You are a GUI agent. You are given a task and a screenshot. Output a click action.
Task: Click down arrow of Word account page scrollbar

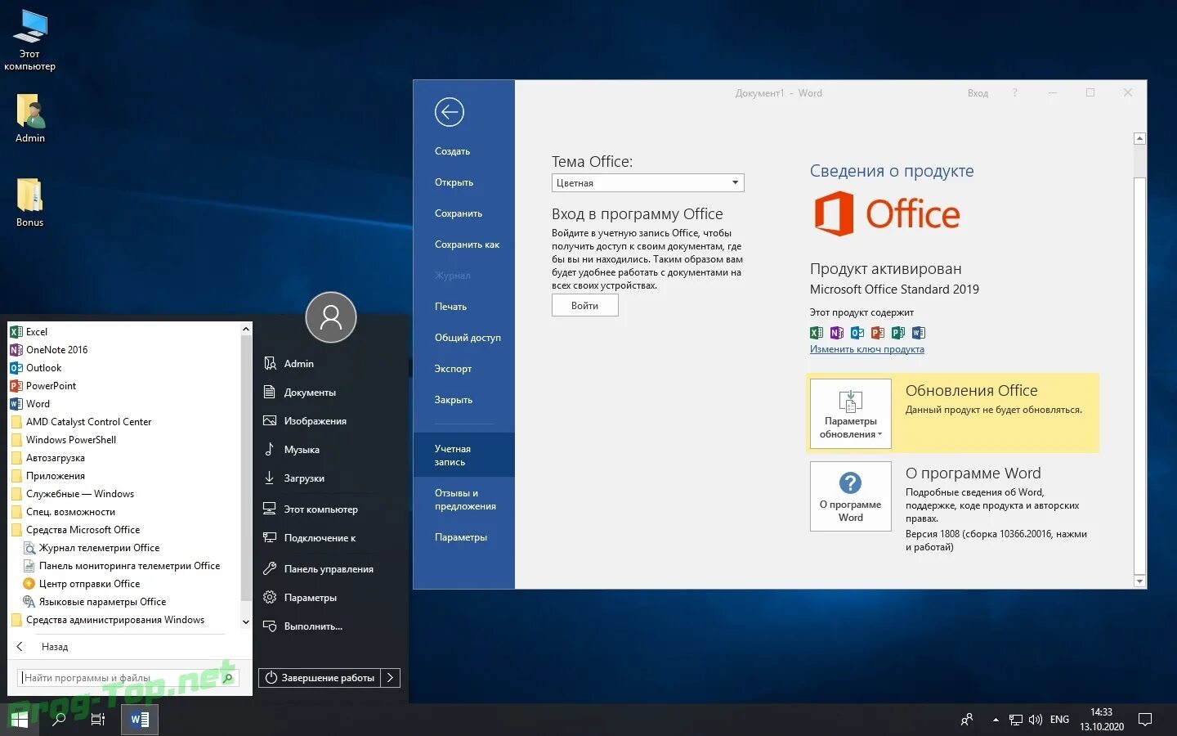[x=1139, y=581]
